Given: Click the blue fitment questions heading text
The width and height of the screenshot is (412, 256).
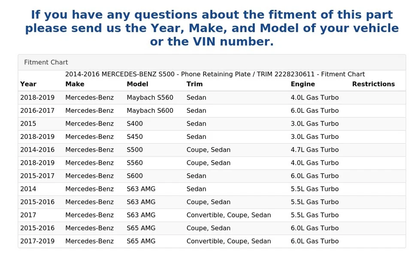Looking at the screenshot, I should 212,28.
